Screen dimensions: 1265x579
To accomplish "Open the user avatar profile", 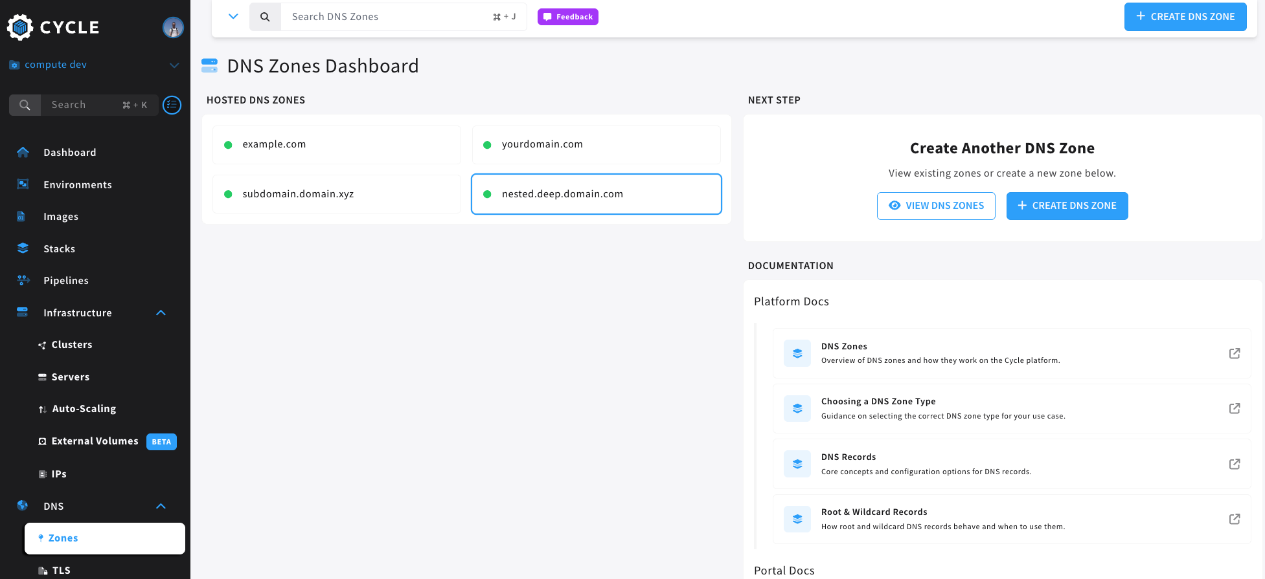I will [x=173, y=27].
